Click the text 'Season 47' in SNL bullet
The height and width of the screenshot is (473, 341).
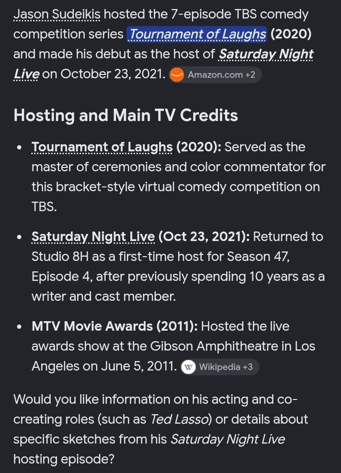[258, 257]
